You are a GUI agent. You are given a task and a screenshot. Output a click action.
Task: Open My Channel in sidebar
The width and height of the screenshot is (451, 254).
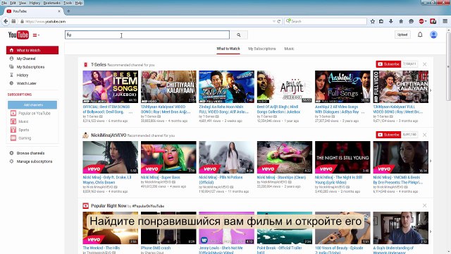tap(26, 59)
